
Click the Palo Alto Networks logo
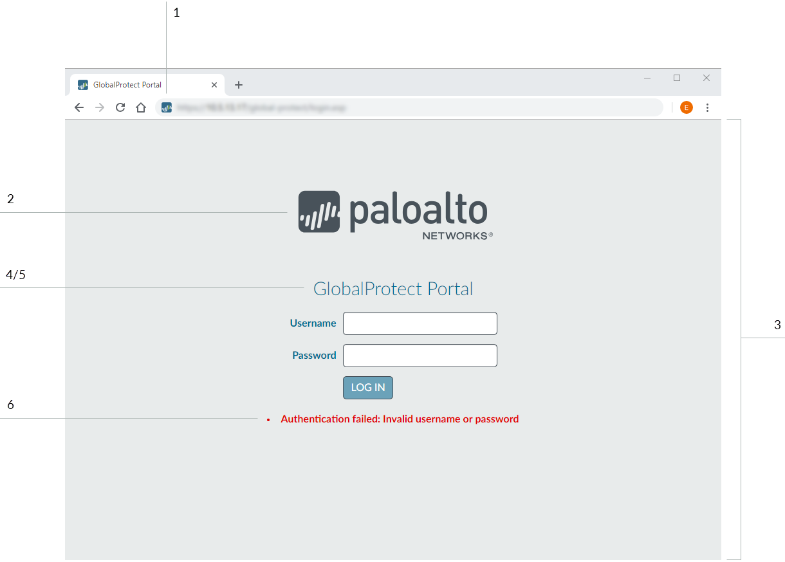pyautogui.click(x=396, y=215)
